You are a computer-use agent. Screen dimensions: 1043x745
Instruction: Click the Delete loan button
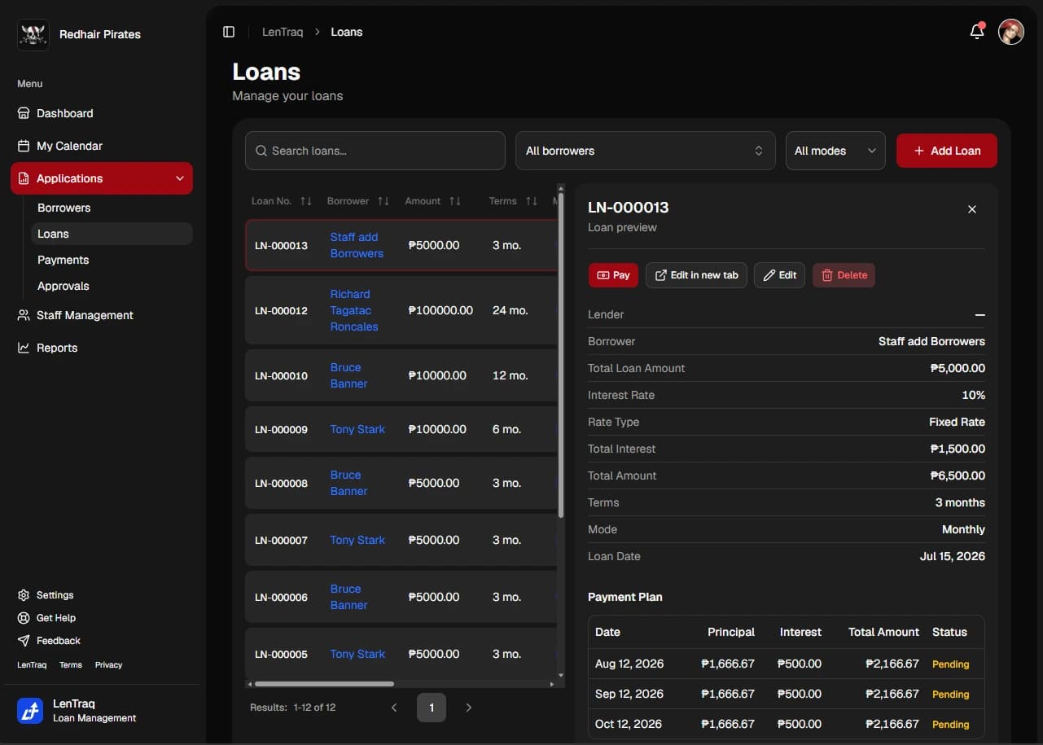point(844,275)
